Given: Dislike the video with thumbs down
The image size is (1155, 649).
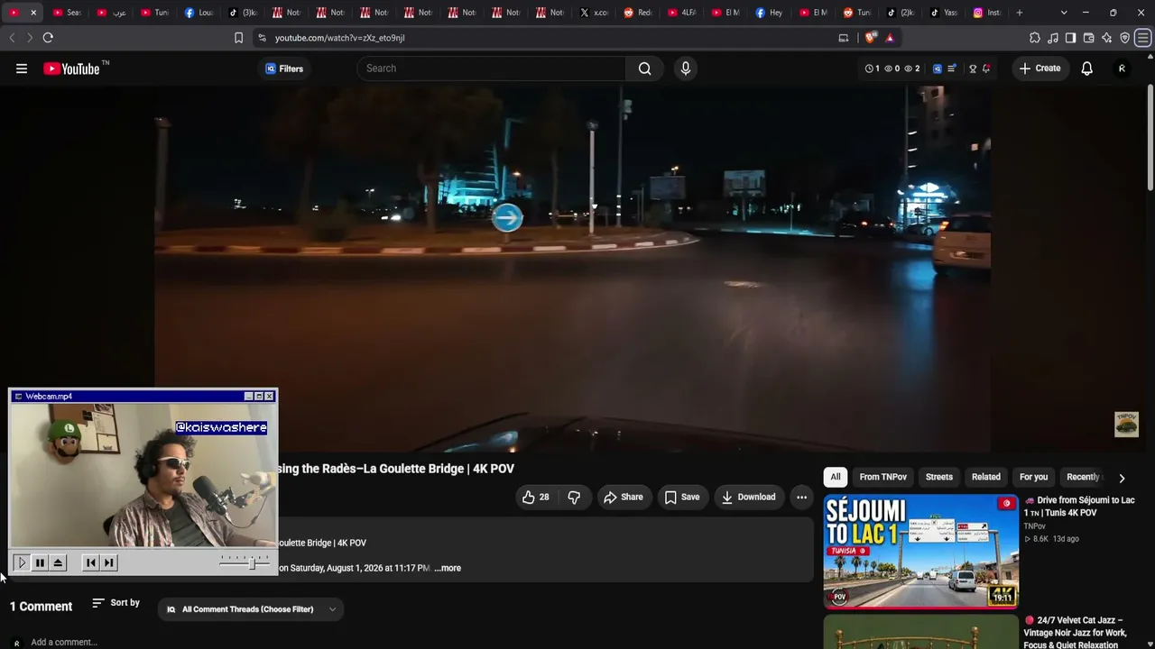Looking at the screenshot, I should point(574,497).
